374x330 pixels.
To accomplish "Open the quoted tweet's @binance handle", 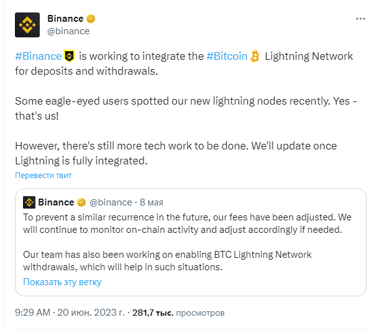I will coord(111,202).
